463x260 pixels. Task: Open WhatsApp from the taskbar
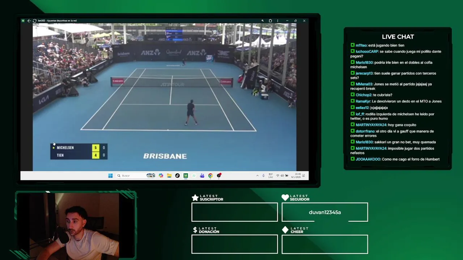coord(194,175)
